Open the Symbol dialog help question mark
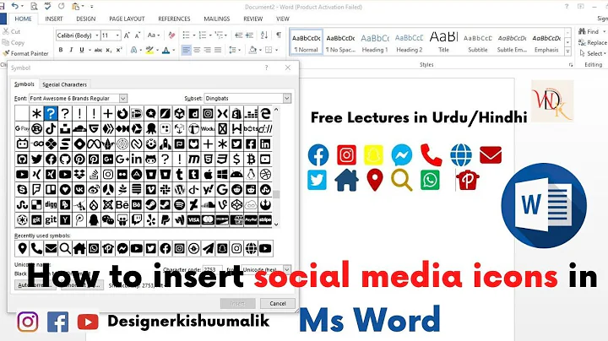Screen dimensions: 608x341 [266, 68]
